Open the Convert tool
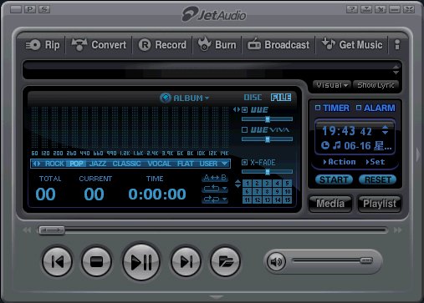424x303 pixels. pos(99,45)
